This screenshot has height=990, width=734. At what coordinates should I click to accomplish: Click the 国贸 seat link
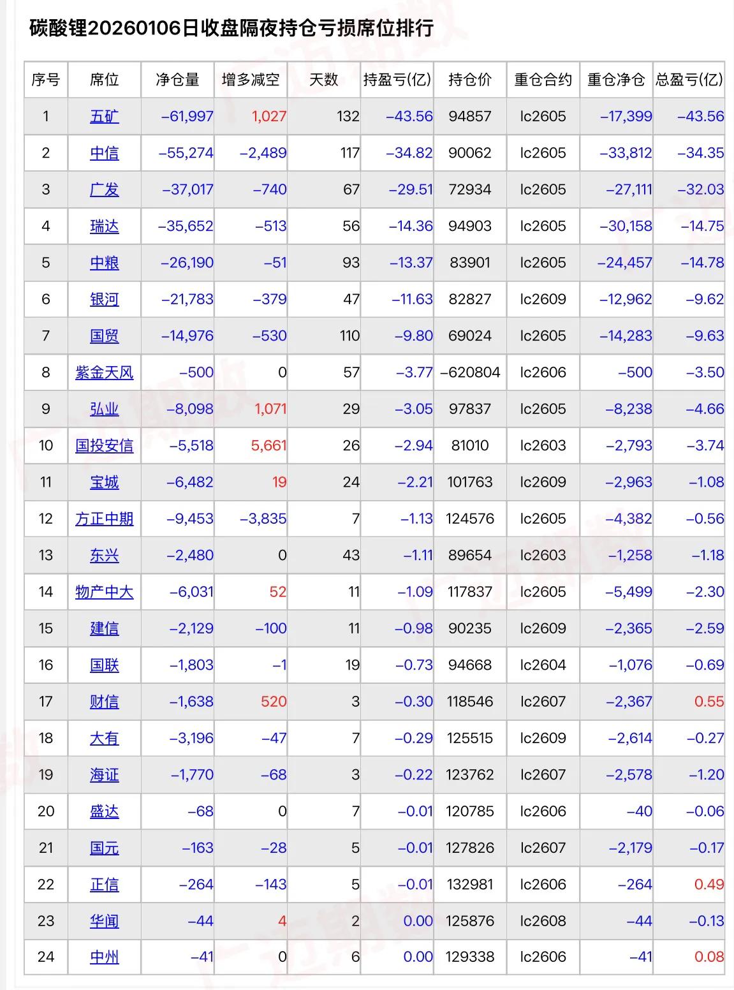[104, 336]
